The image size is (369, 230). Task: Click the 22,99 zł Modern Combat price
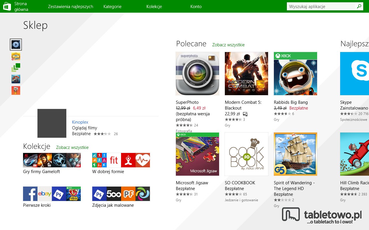point(232,114)
